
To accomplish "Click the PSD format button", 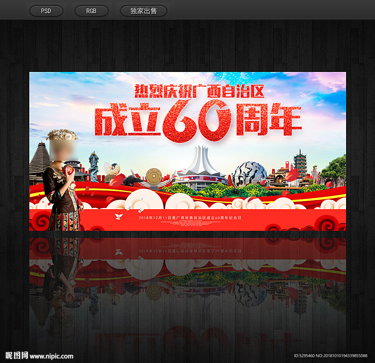I will [x=46, y=11].
